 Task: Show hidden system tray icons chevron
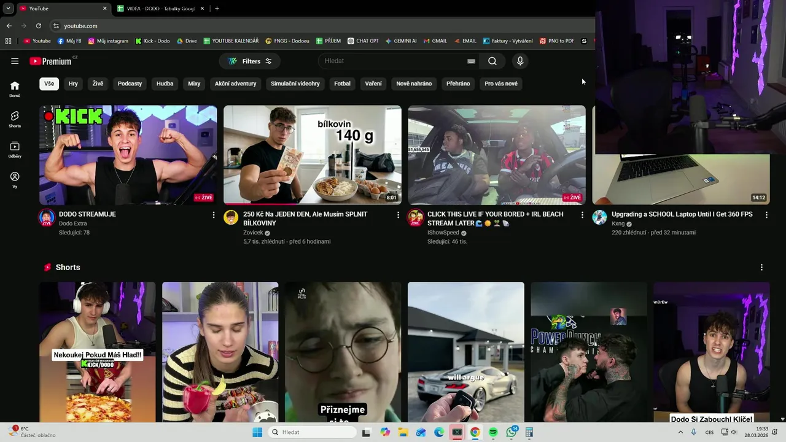tap(680, 432)
